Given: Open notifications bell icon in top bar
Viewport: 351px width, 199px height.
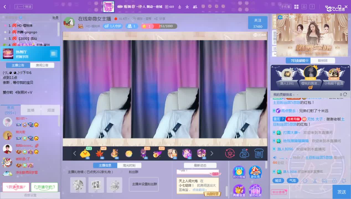Looking at the screenshot, I should (x=304, y=7).
